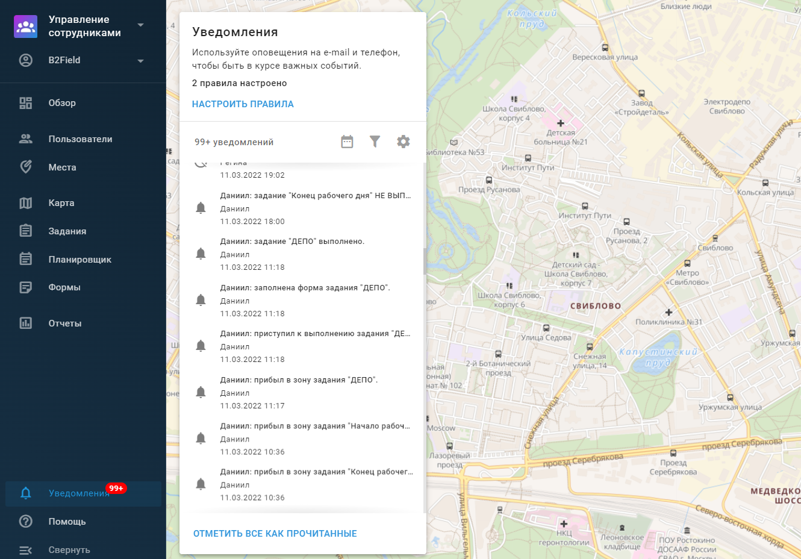This screenshot has width=801, height=559.
Task: Click Помощь menu label
Action: [x=67, y=522]
